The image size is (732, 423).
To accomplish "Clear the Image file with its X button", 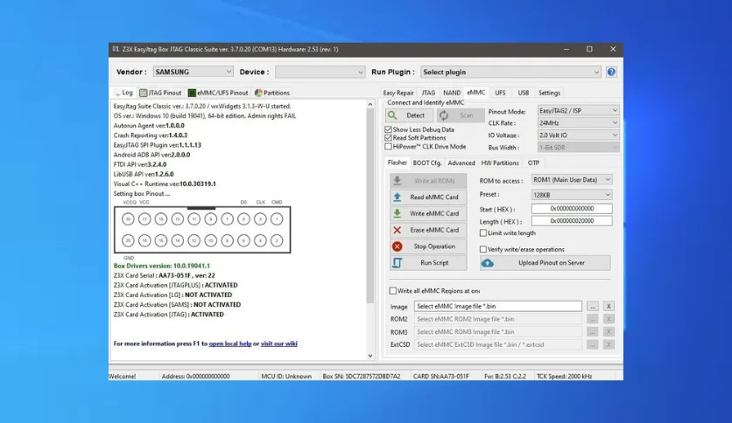I will pyautogui.click(x=609, y=306).
